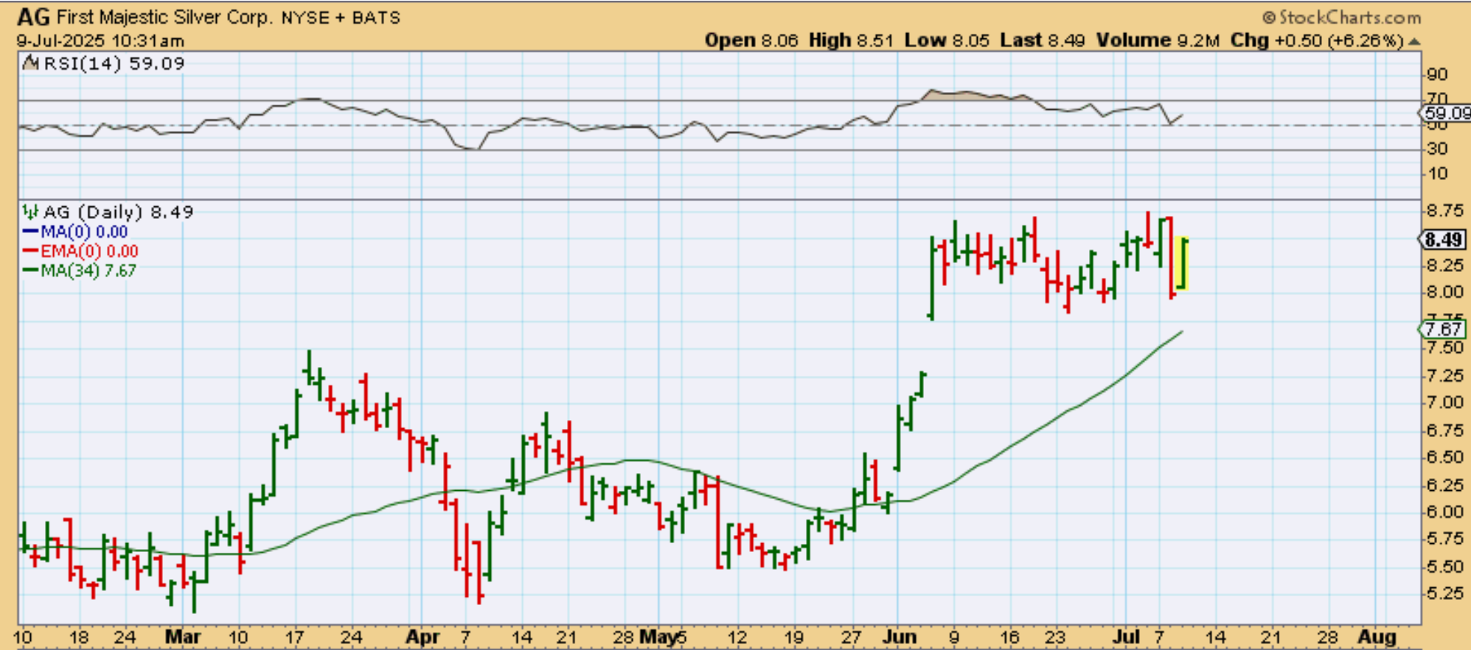Click the Low 8.05 quote value
This screenshot has height=650, width=1471.
point(947,41)
